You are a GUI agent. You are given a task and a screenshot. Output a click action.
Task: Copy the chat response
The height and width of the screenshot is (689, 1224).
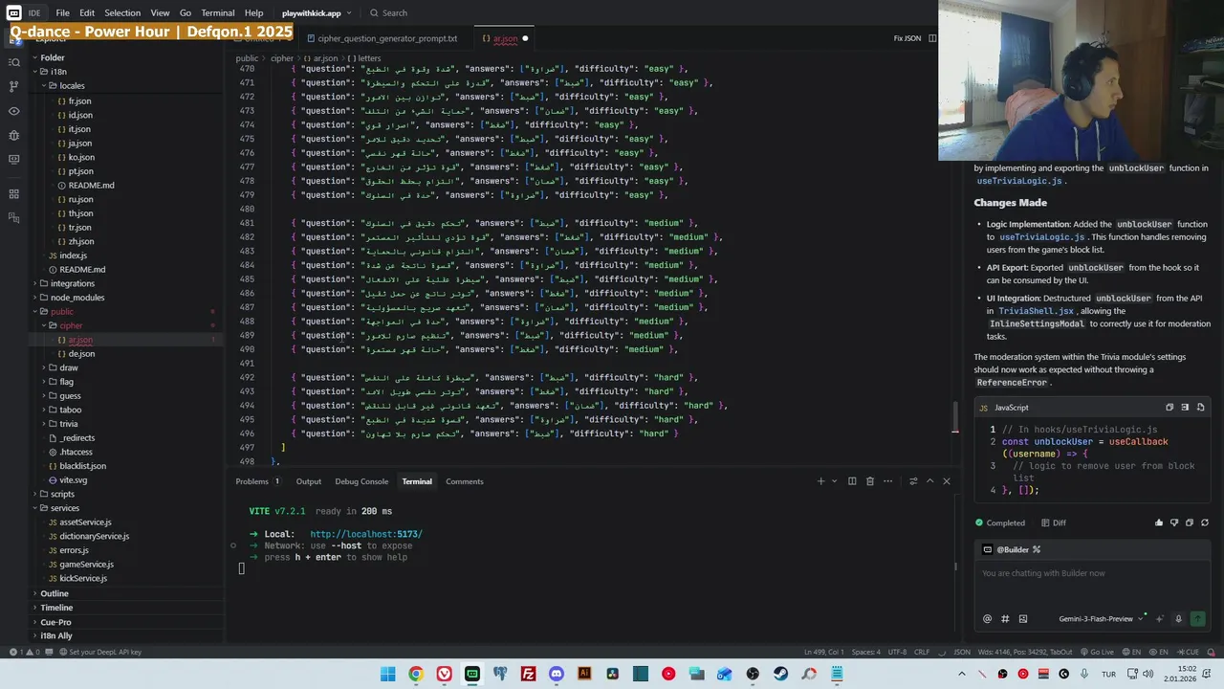[1190, 522]
